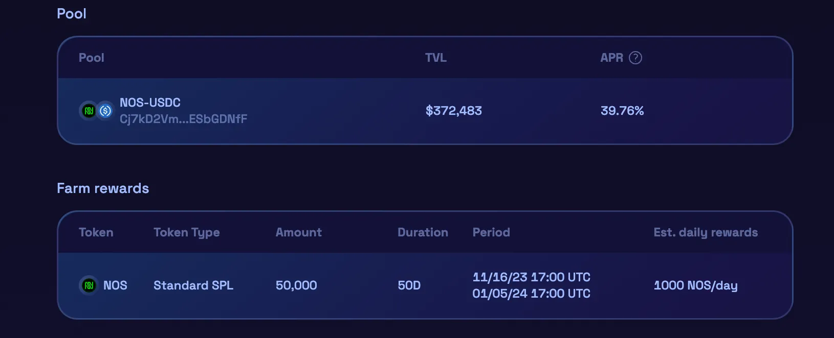This screenshot has height=338, width=834.
Task: Click the Duration column header
Action: click(423, 232)
